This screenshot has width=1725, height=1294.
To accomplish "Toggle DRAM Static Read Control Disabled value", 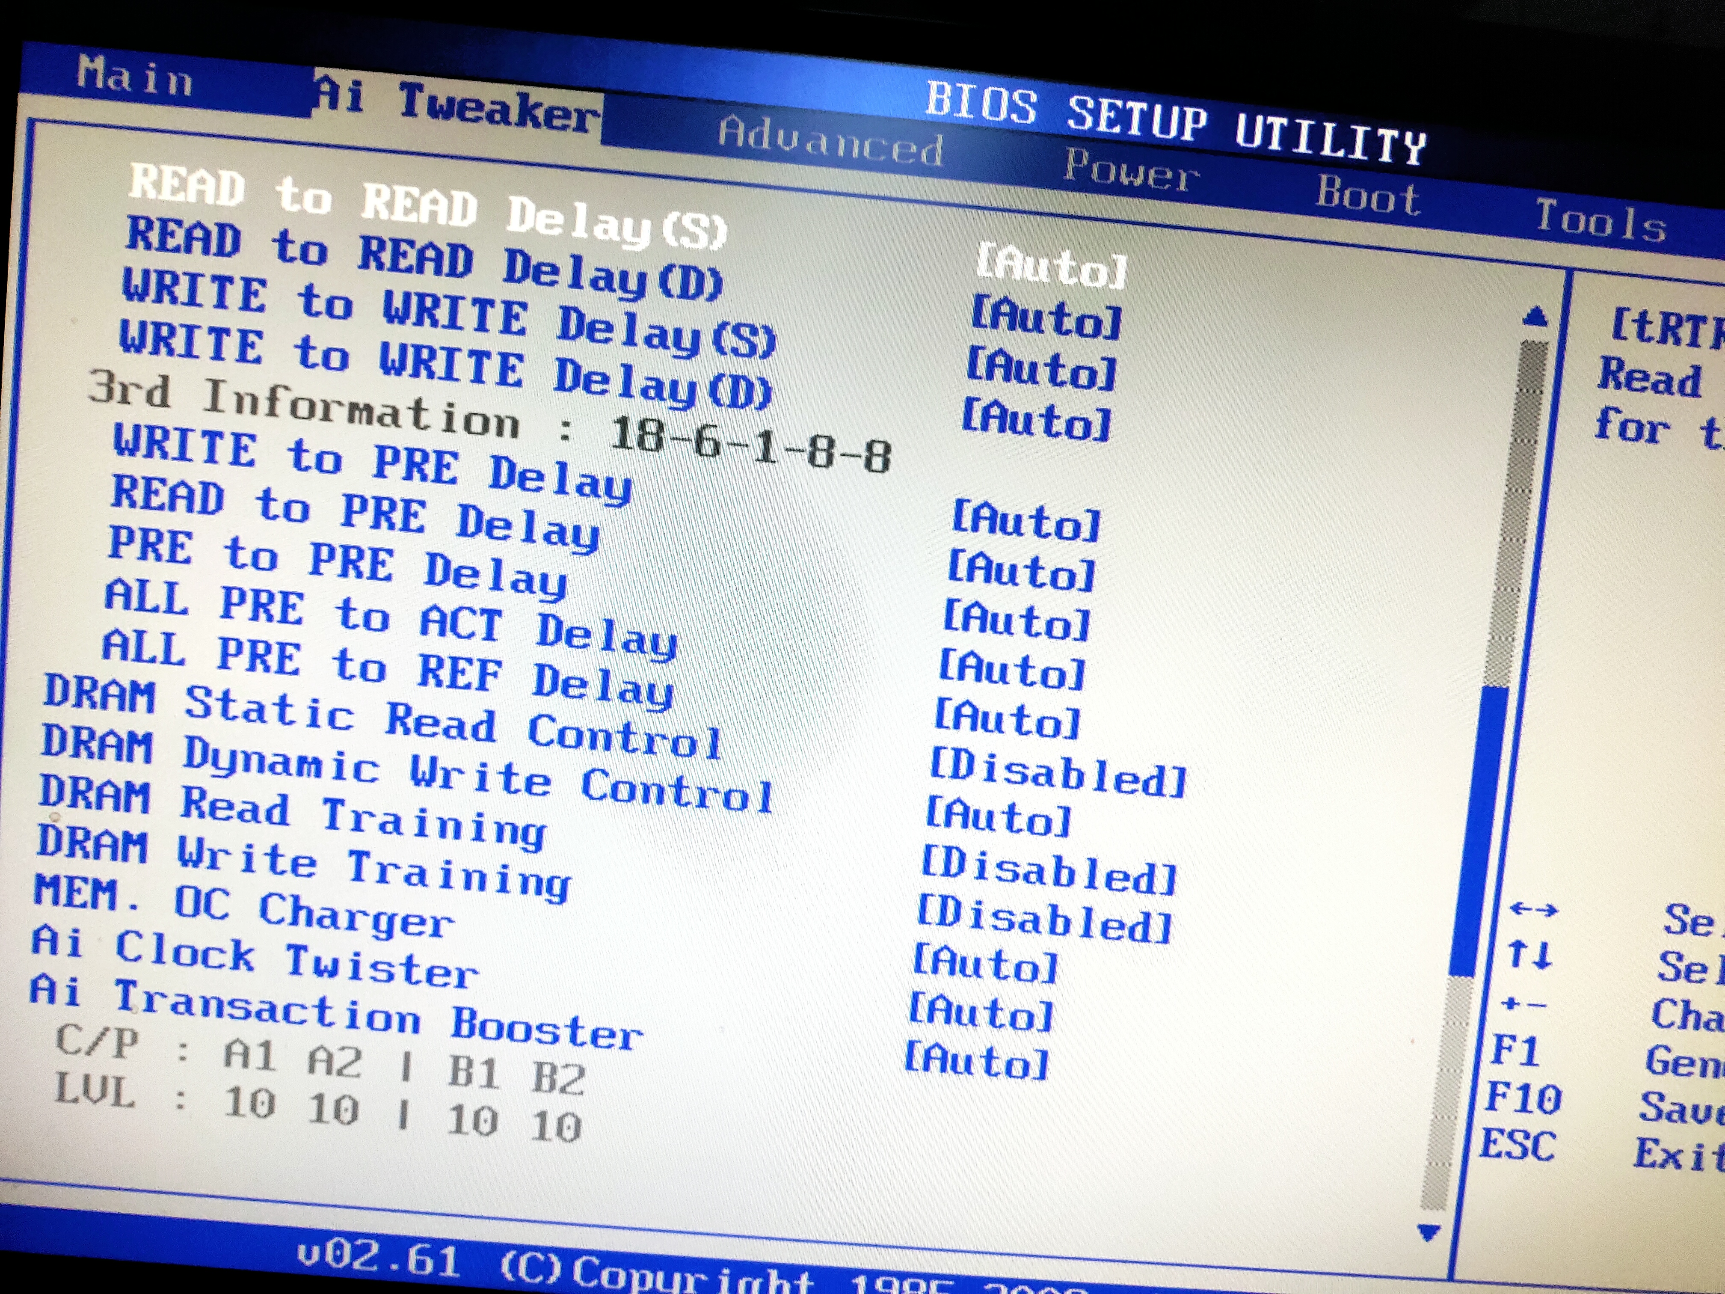I will click(x=1058, y=772).
